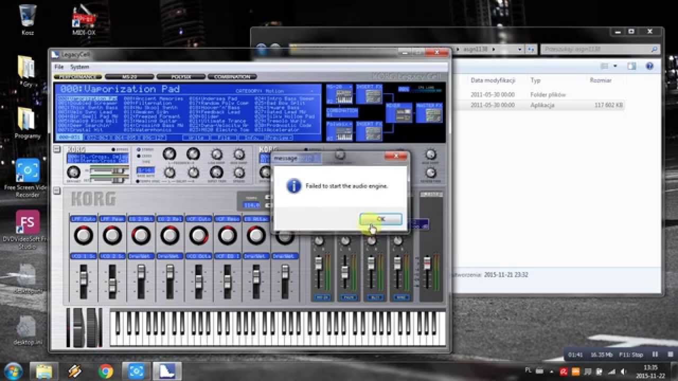The width and height of the screenshot is (678, 381).
Task: Open the MIDI-OX desktop shortcut
Action: 84,21
